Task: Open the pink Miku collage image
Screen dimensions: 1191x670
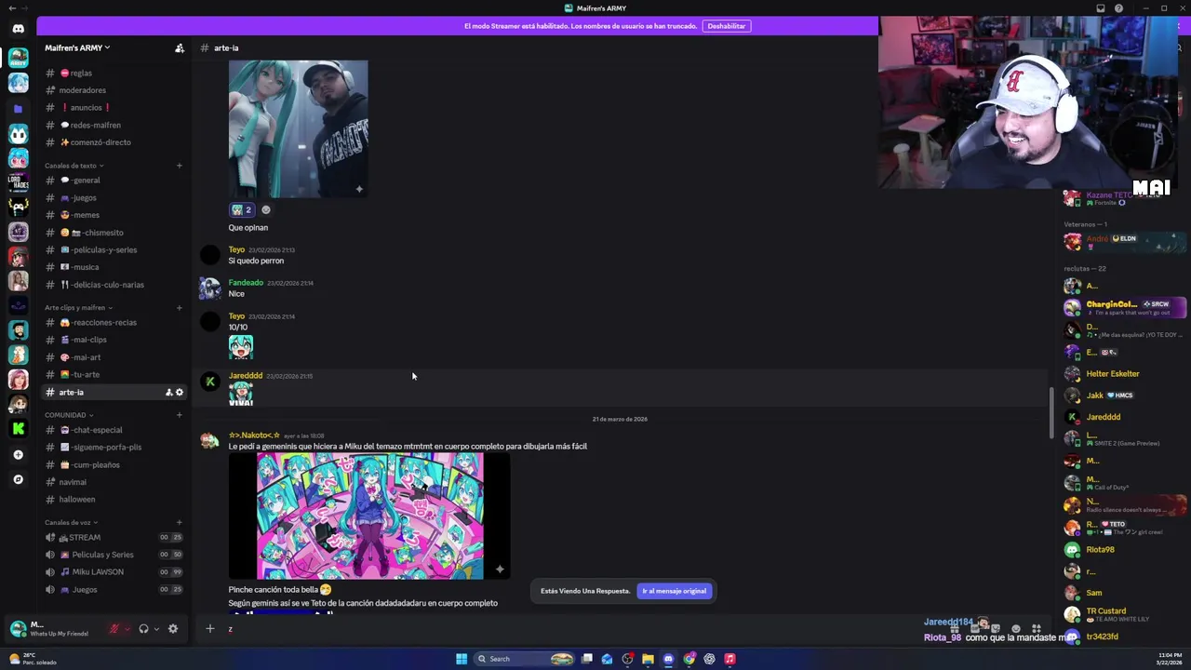Action: (x=369, y=516)
